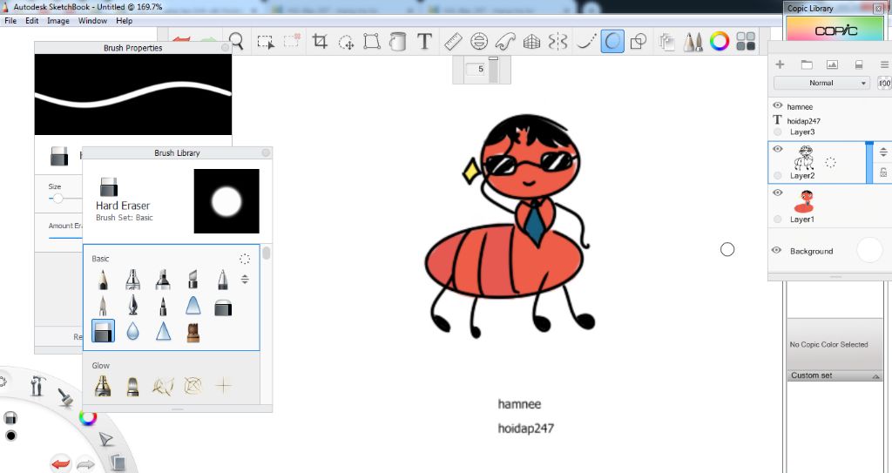Toggle visibility of Layer2
The height and width of the screenshot is (473, 892).
point(778,149)
